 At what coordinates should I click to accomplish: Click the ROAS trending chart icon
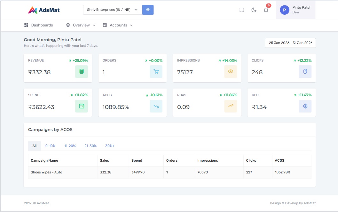[231, 106]
